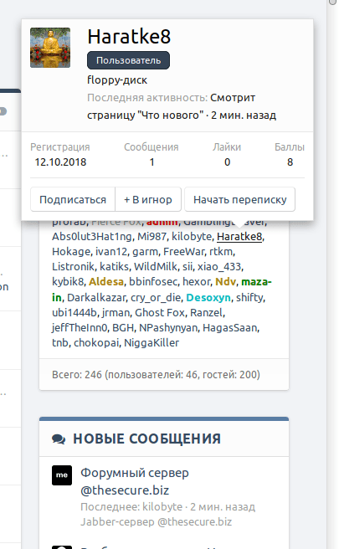Open user bbinfosec profile link

pos(152,282)
